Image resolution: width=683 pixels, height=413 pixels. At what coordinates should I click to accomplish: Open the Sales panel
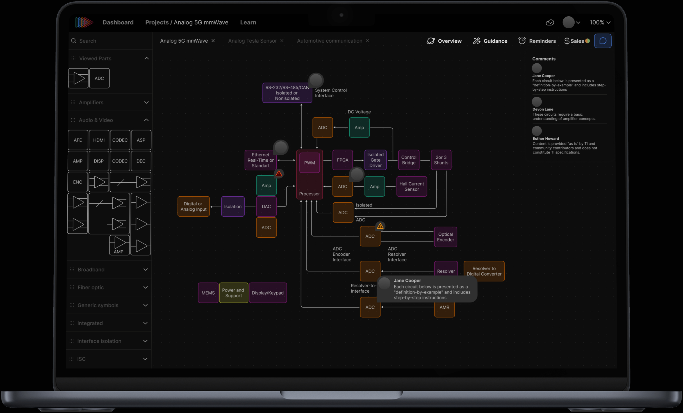(577, 41)
